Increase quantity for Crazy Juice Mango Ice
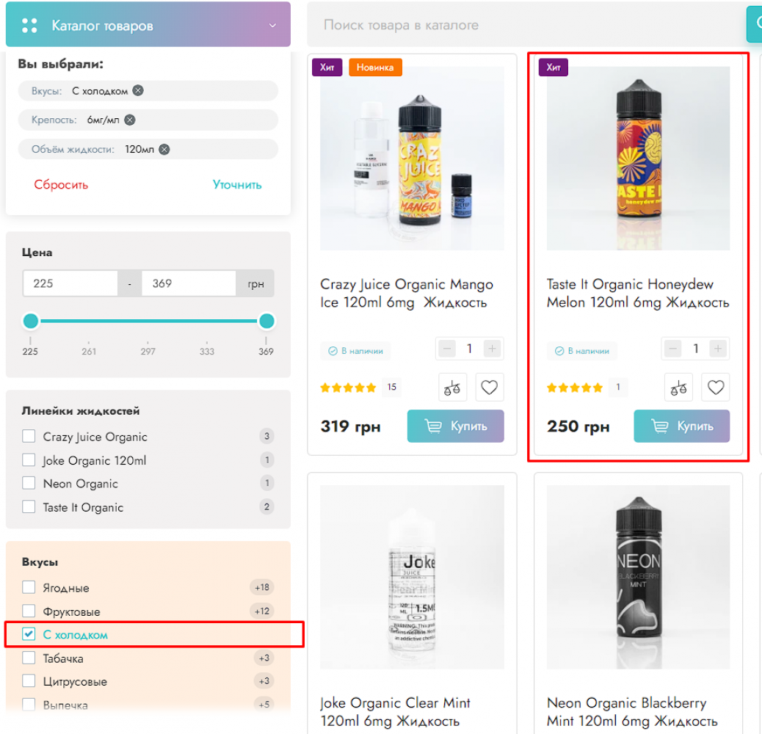The image size is (762, 734). [x=492, y=349]
